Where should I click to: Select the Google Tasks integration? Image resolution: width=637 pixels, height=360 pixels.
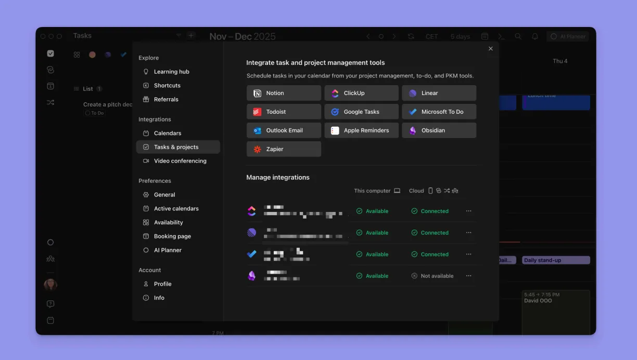point(362,112)
